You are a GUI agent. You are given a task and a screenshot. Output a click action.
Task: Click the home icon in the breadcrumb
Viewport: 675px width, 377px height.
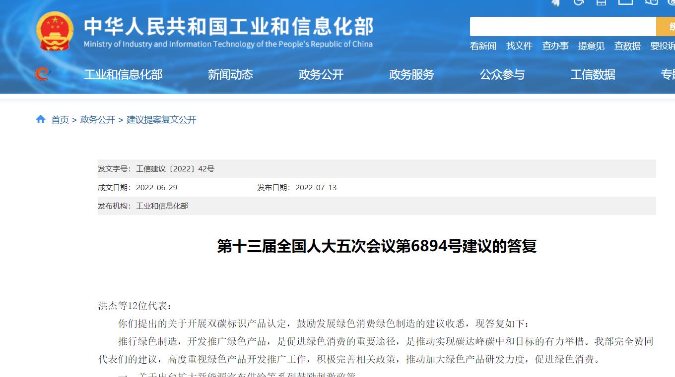click(x=40, y=119)
